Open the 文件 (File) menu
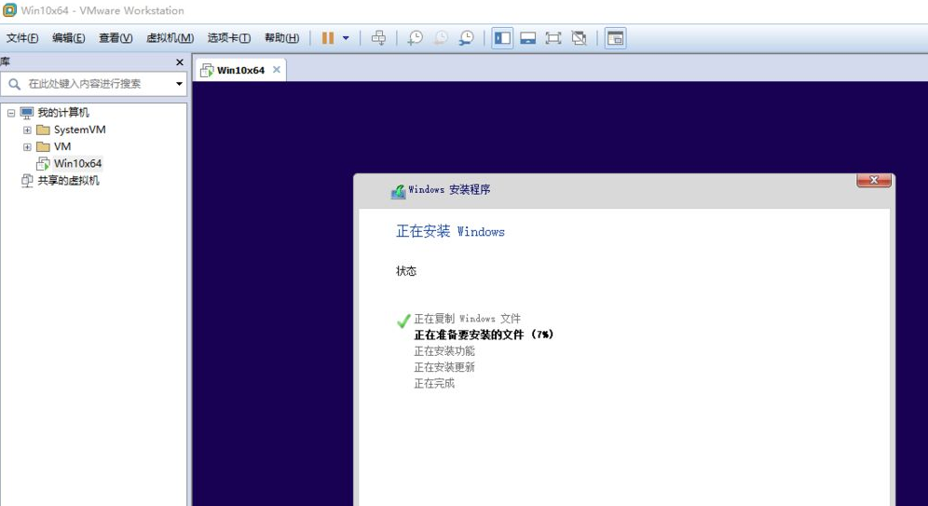 click(22, 38)
